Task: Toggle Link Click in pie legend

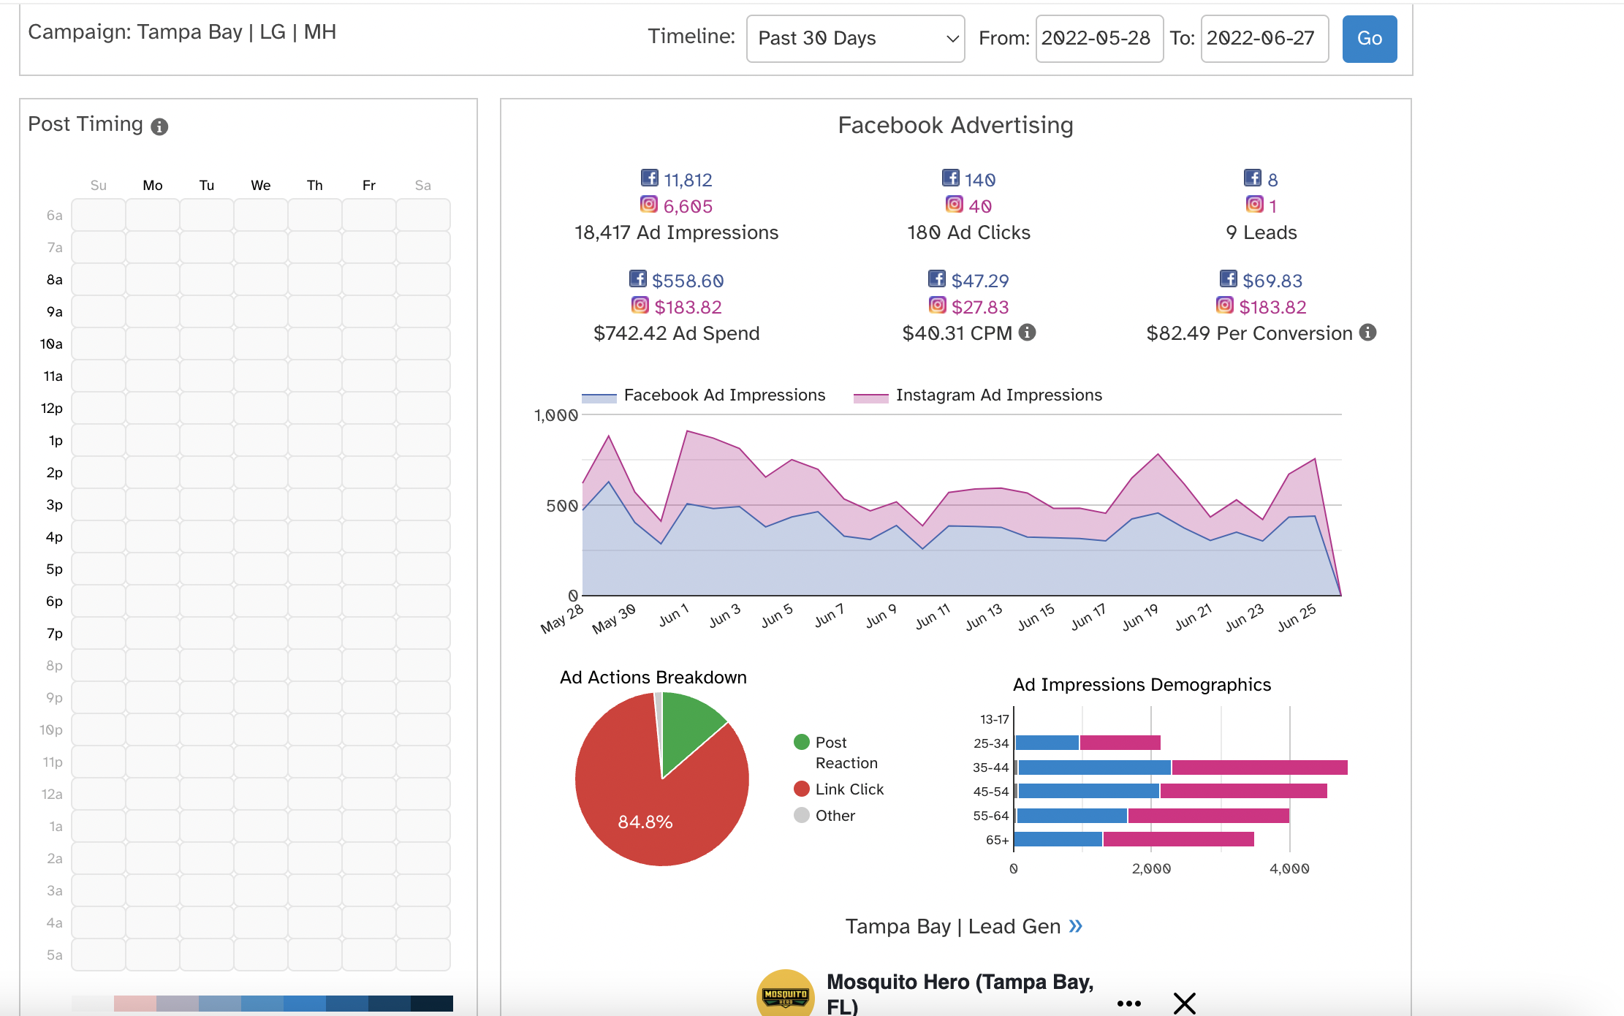Action: point(839,789)
